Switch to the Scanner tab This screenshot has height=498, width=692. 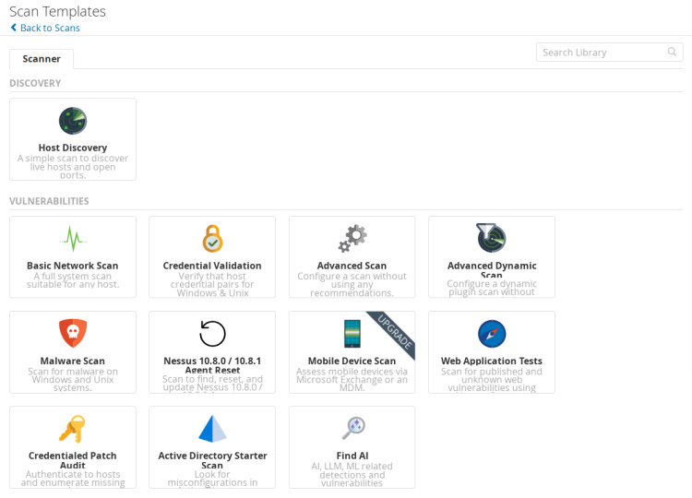42,59
